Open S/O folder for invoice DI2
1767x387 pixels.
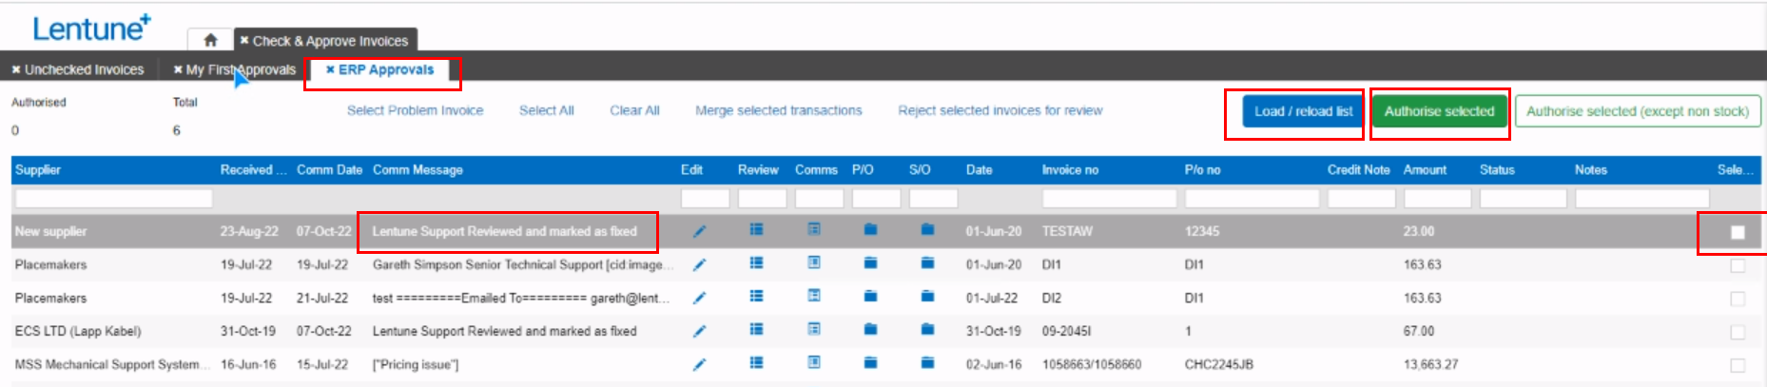927,297
